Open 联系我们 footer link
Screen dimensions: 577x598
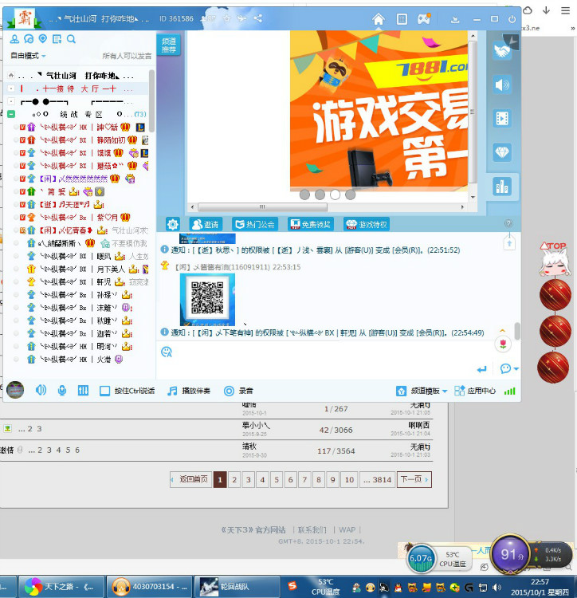(x=312, y=529)
